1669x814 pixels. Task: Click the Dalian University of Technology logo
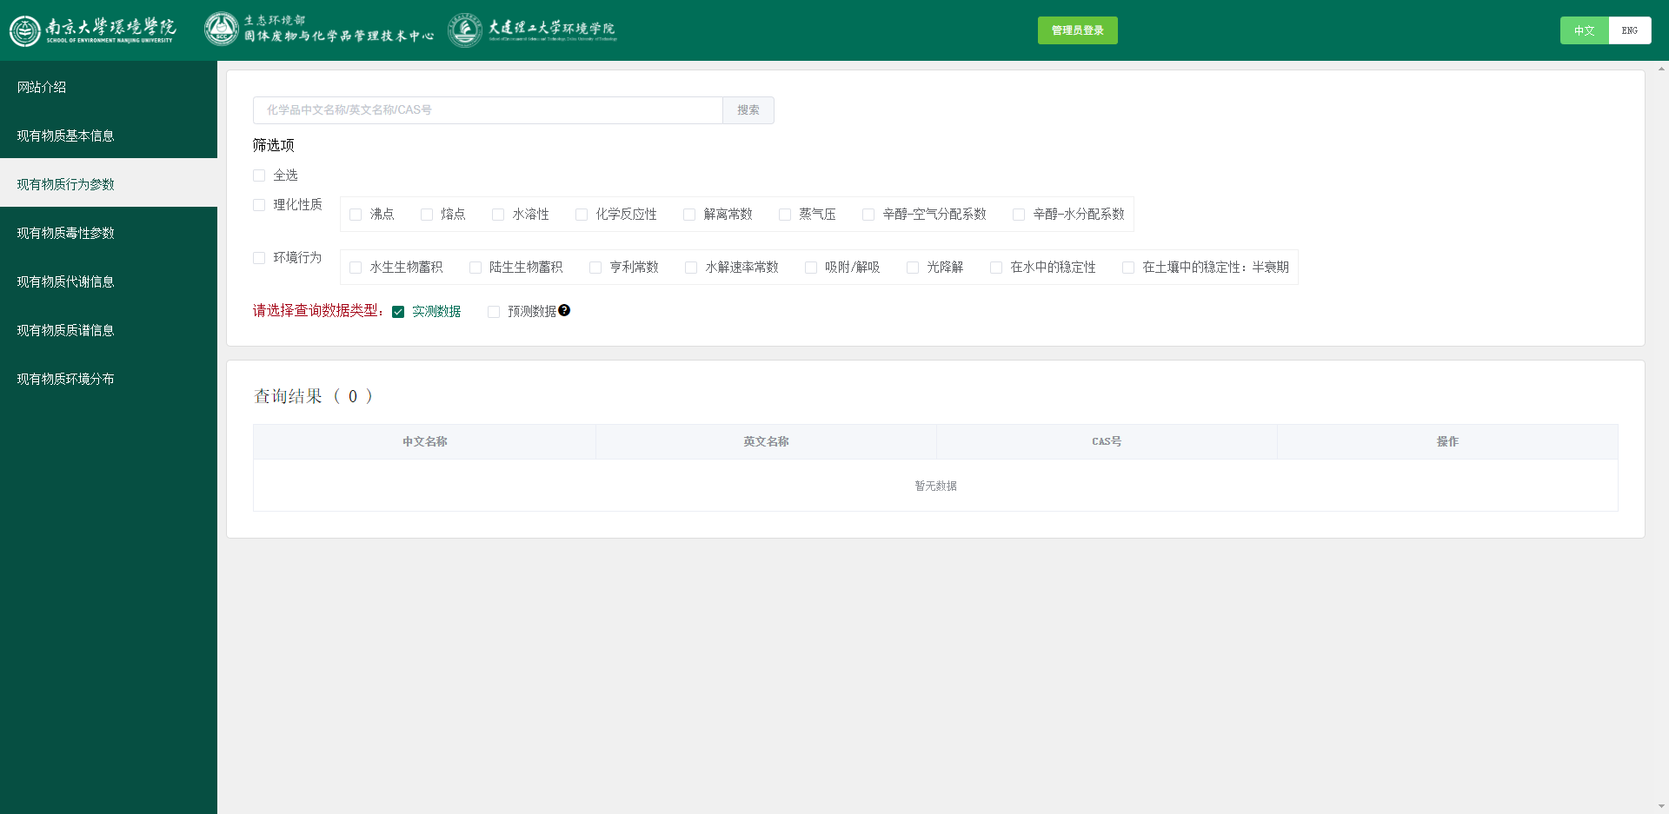[532, 30]
